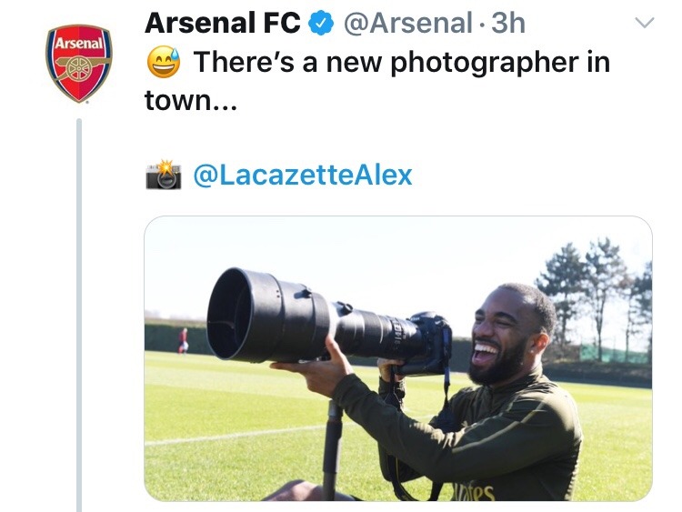Open the Arsenal FC display name
This screenshot has height=512, width=682.
tap(222, 23)
